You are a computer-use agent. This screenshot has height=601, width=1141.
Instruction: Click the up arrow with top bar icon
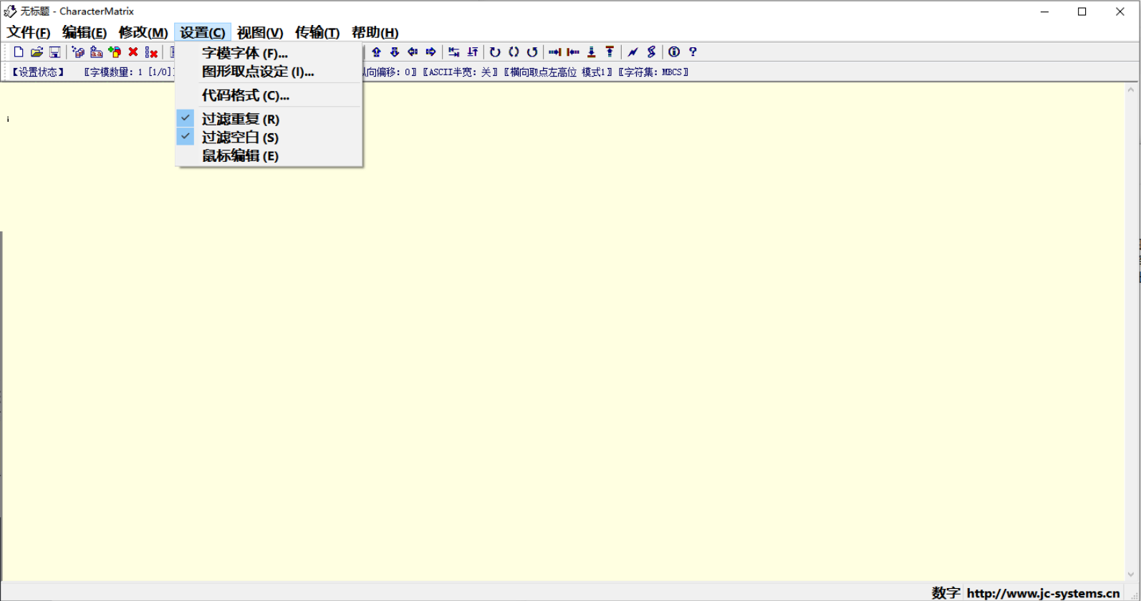tap(610, 52)
